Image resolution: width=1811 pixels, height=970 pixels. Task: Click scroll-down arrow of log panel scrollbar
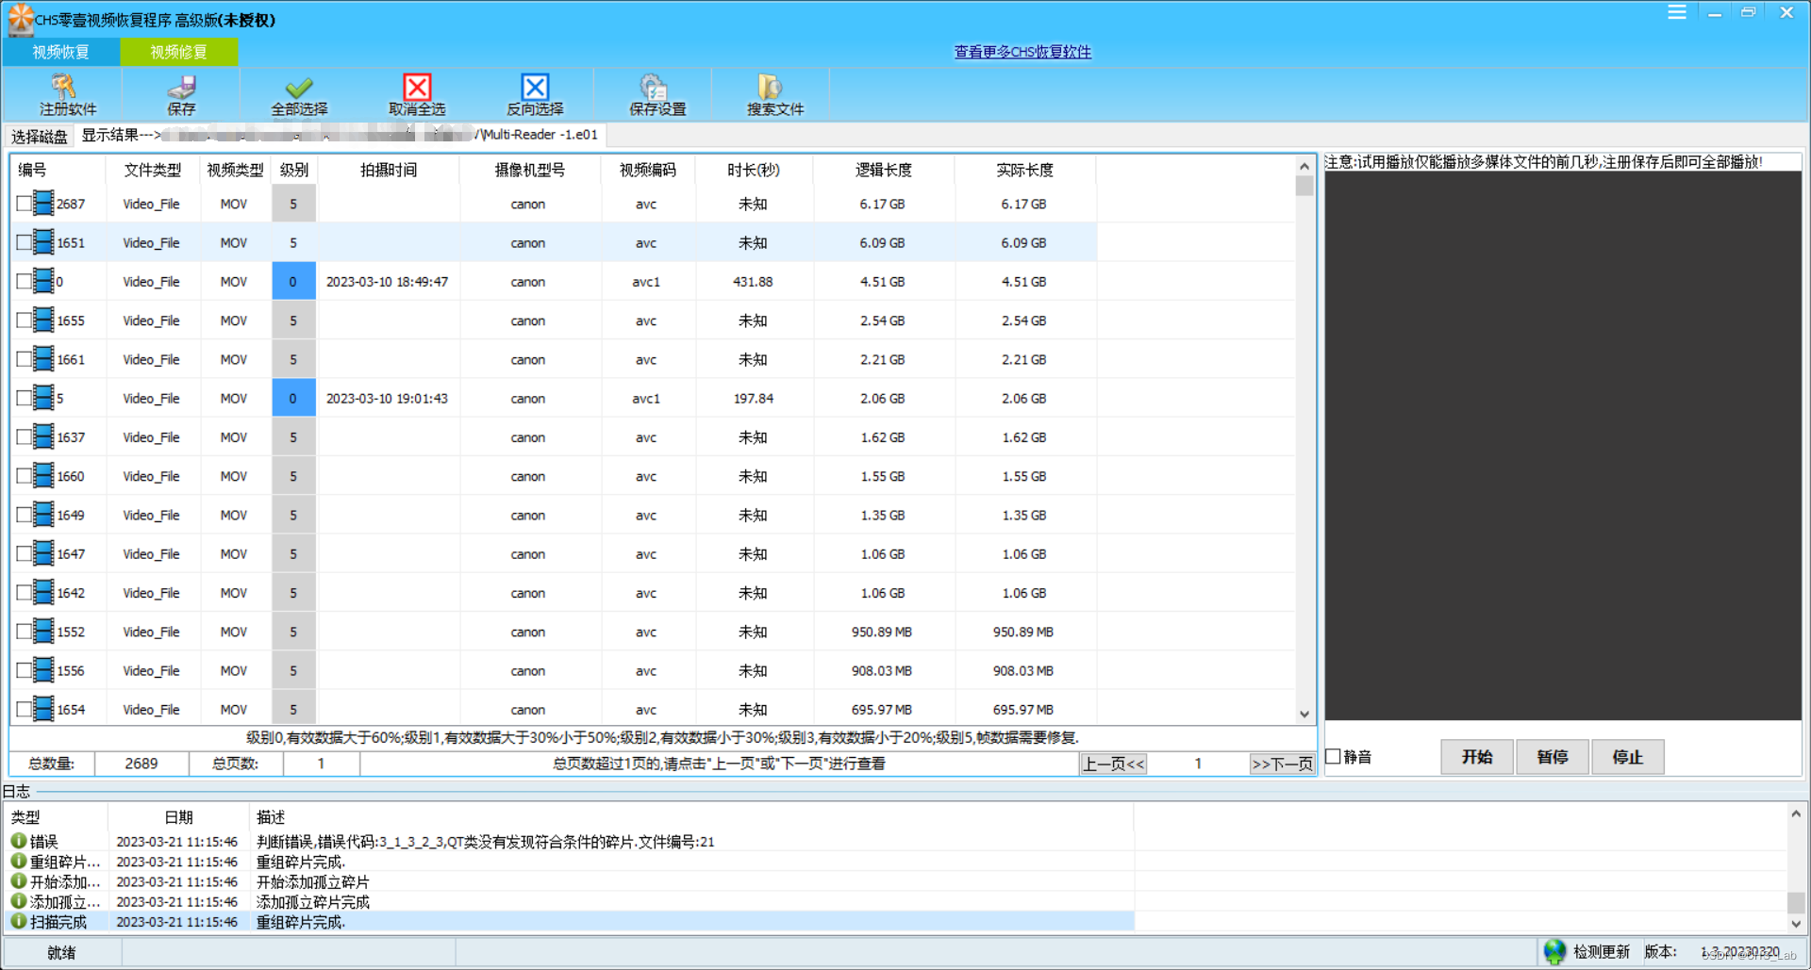pos(1796,925)
